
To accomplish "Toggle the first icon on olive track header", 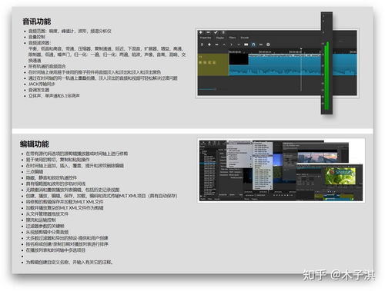I will pos(201,62).
